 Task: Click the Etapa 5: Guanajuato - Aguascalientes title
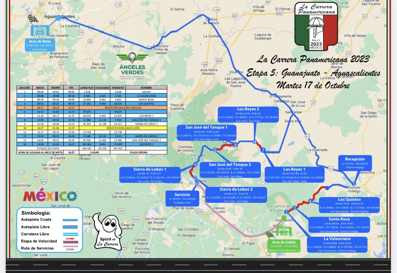pyautogui.click(x=313, y=73)
